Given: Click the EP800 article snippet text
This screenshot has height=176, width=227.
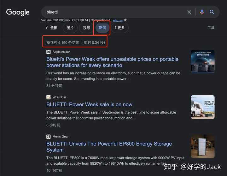Looking at the screenshot, I should [115, 161].
